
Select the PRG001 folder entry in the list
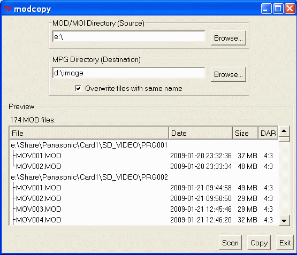pos(89,145)
